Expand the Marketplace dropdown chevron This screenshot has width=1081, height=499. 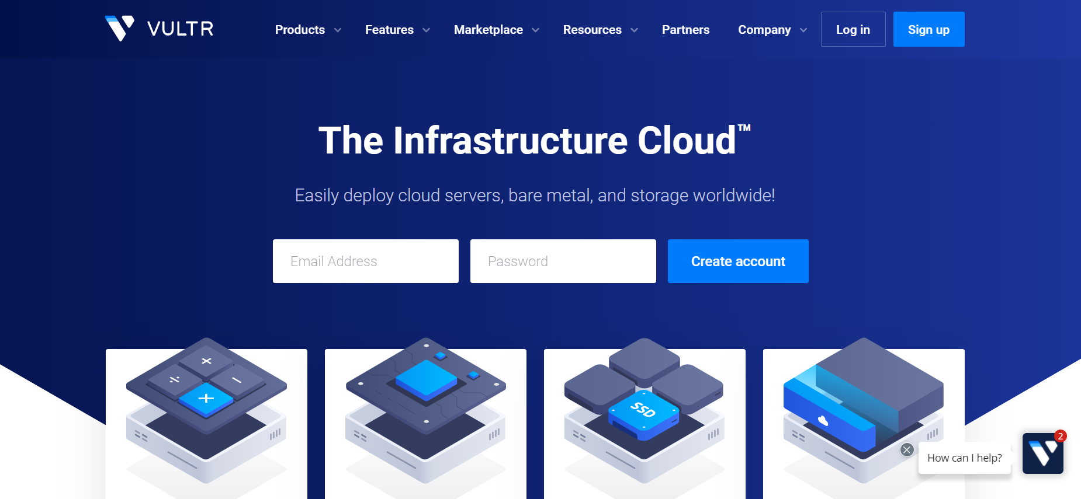[536, 30]
